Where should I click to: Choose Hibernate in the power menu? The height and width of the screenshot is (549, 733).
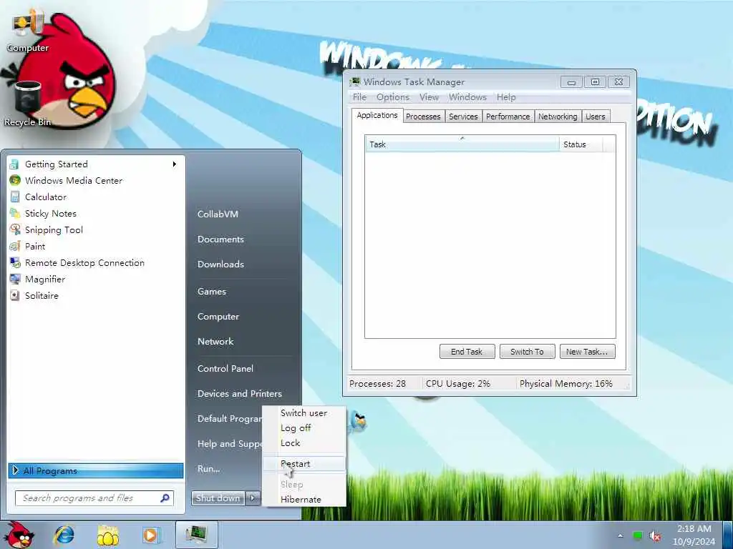[x=304, y=499]
